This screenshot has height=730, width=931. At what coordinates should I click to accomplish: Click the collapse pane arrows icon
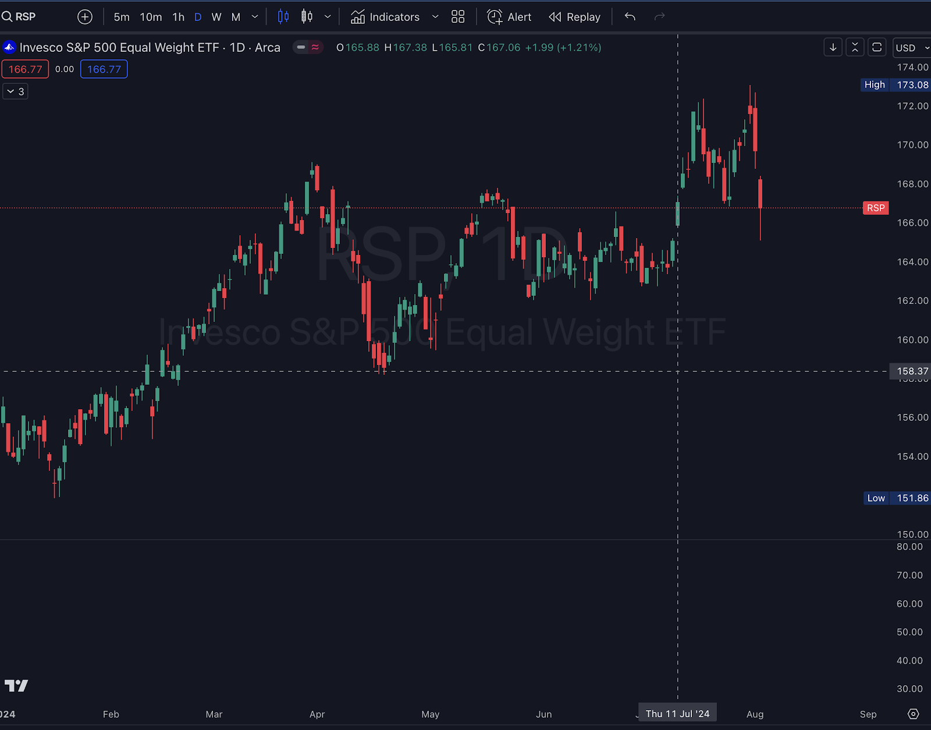pyautogui.click(x=855, y=47)
